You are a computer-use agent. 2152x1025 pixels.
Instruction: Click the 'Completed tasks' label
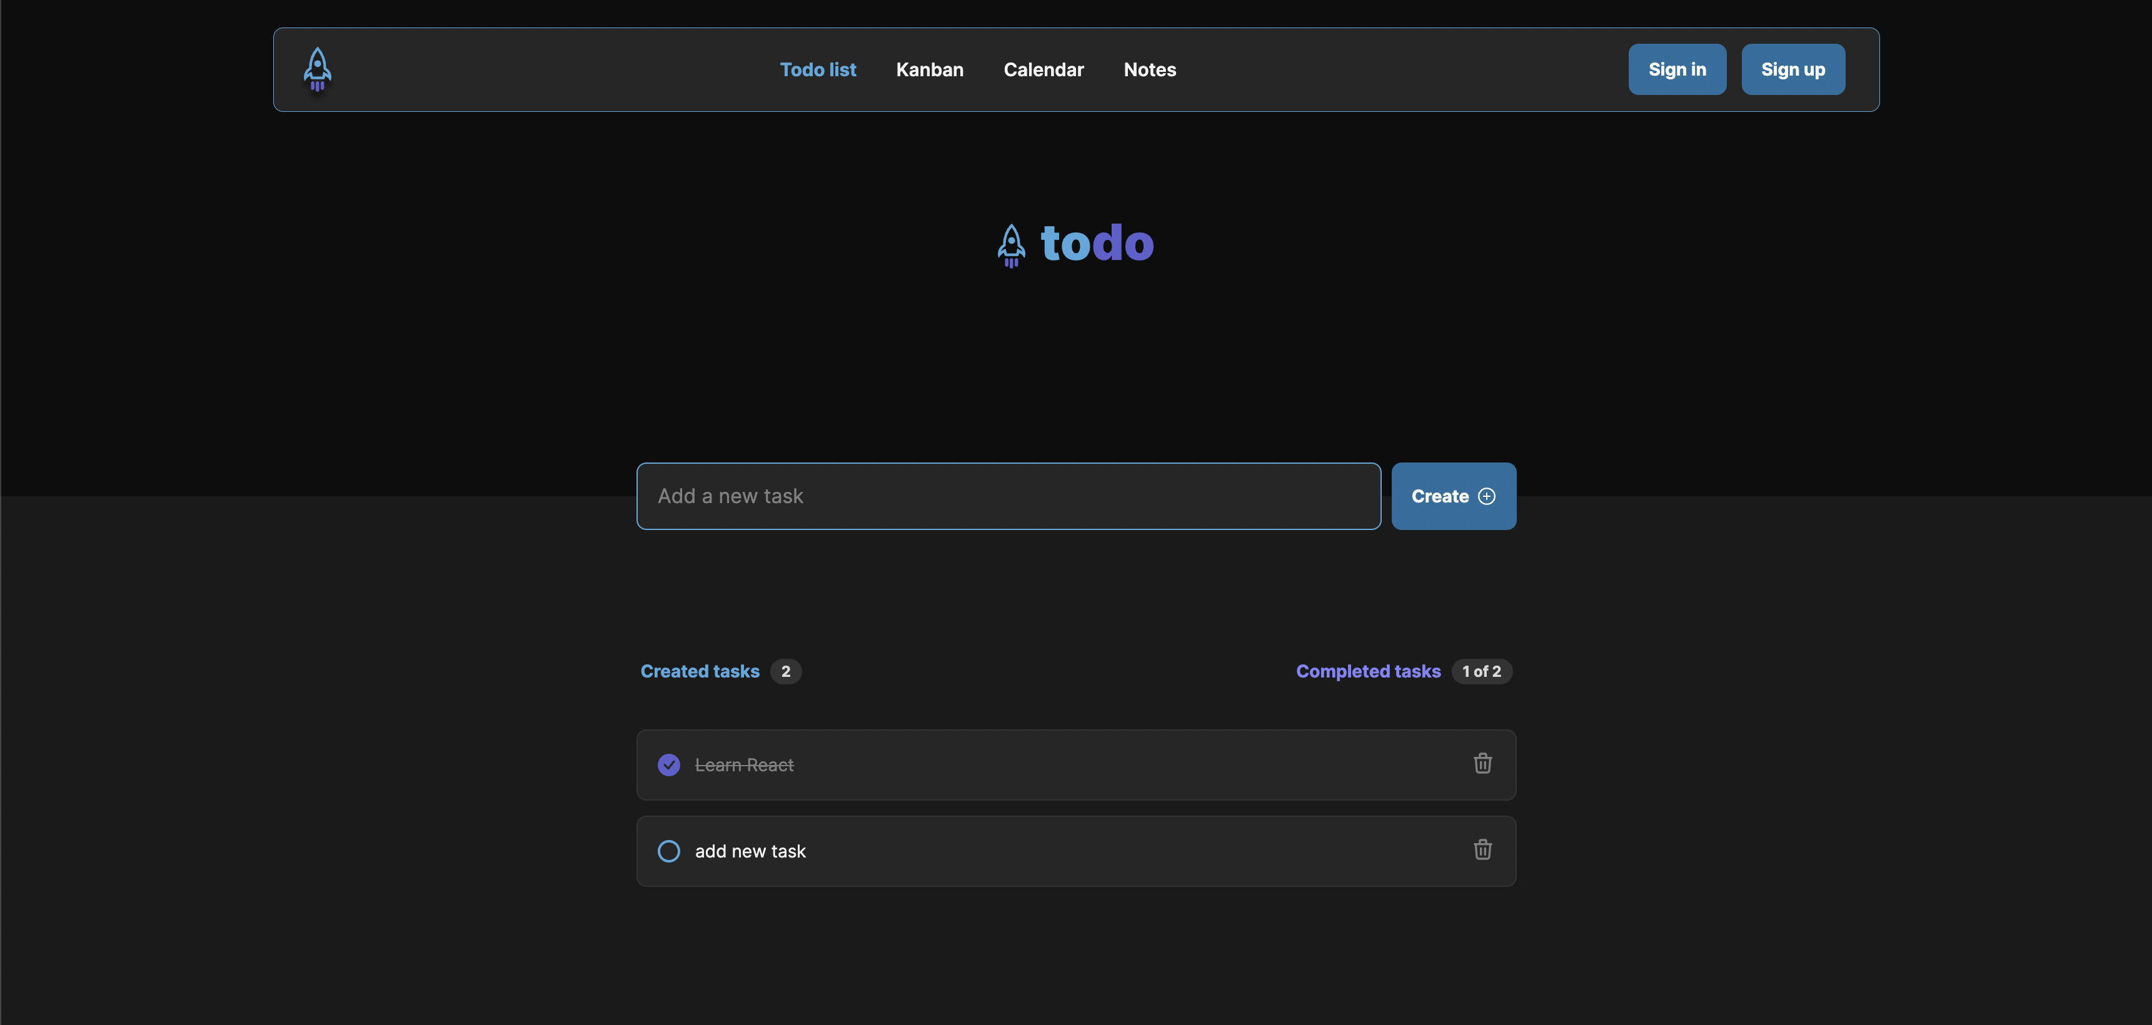tap(1367, 671)
